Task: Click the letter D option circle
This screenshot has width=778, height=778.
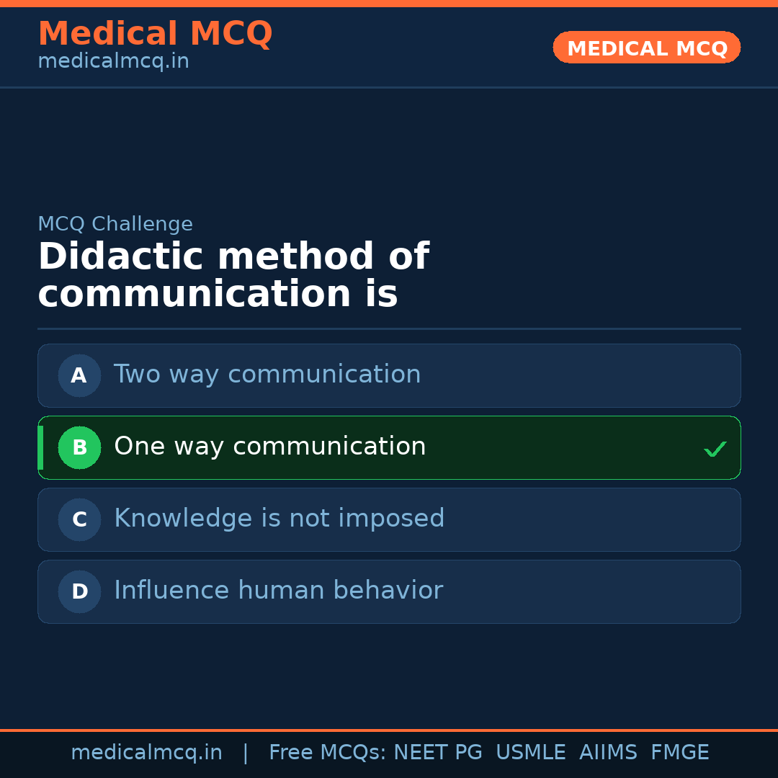Action: [79, 591]
